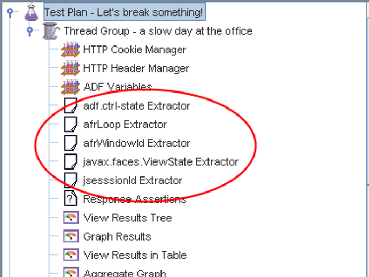Click the adf.ctrl-state Extractor page icon
Image resolution: width=369 pixels, height=277 pixels.
71,106
